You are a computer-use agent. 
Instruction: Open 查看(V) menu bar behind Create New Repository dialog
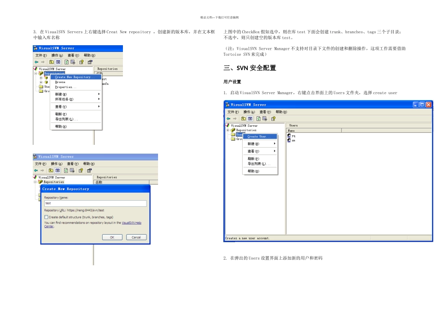coord(73,164)
